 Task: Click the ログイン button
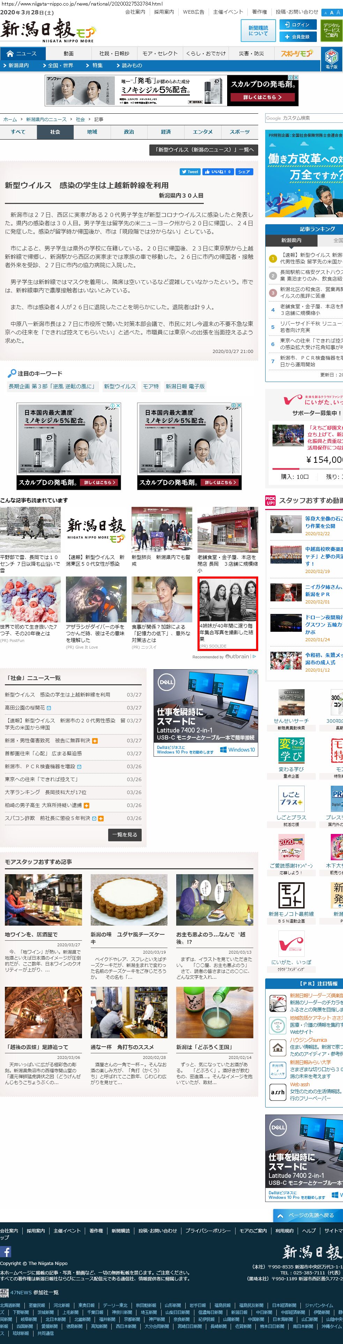click(298, 24)
